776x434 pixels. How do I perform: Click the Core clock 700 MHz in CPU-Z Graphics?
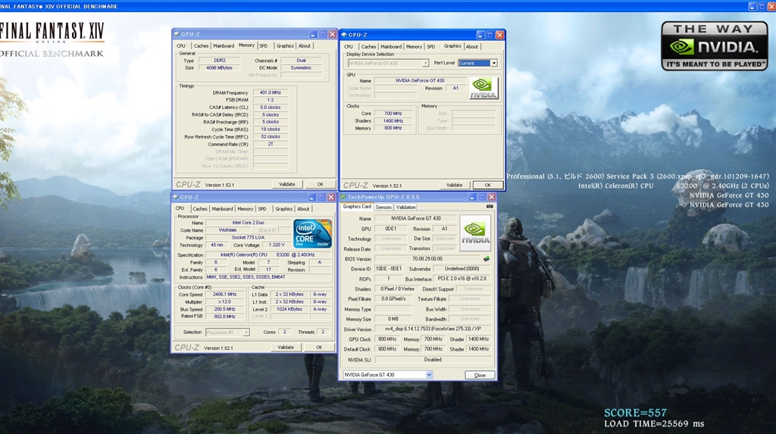pos(393,114)
